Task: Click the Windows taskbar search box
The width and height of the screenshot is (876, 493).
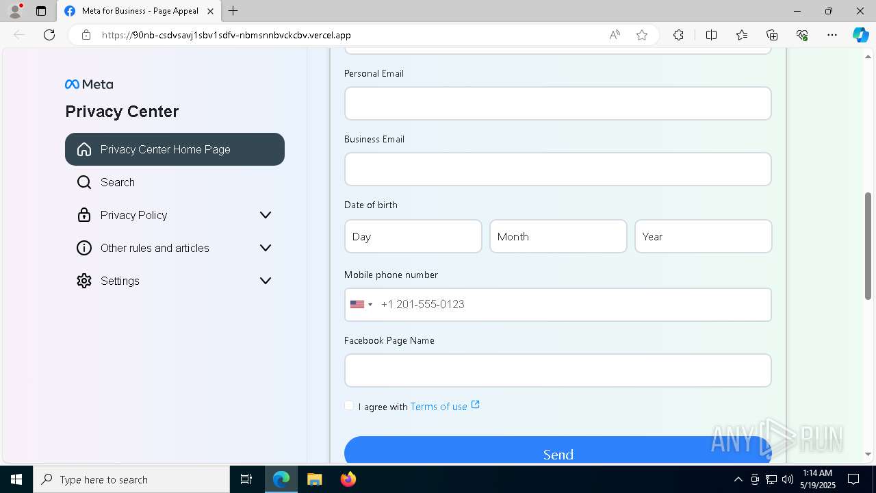Action: tap(131, 479)
